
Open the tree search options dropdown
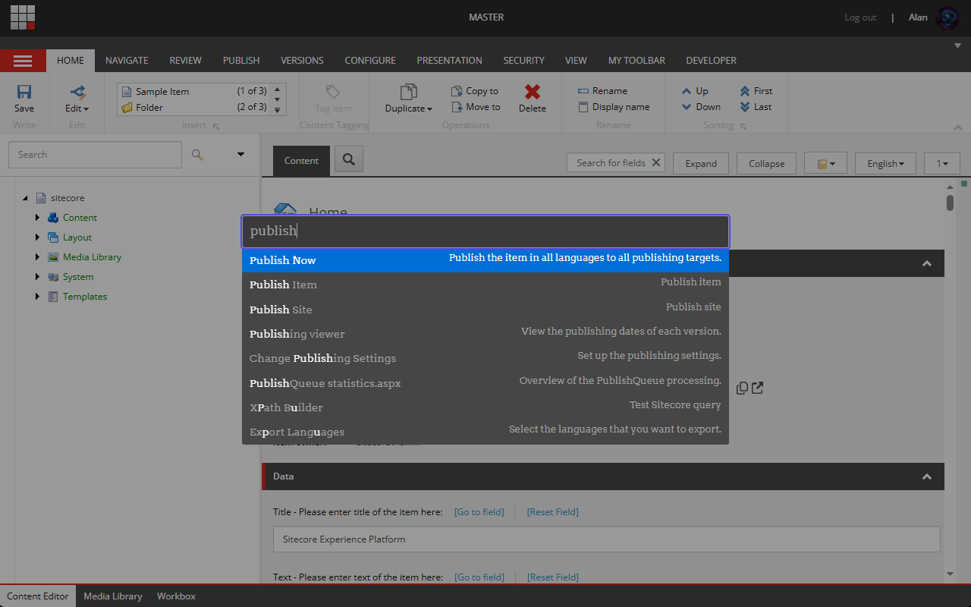click(x=240, y=155)
